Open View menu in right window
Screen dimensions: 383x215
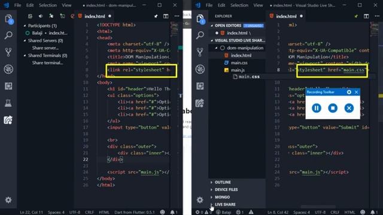pyautogui.click(x=258, y=5)
